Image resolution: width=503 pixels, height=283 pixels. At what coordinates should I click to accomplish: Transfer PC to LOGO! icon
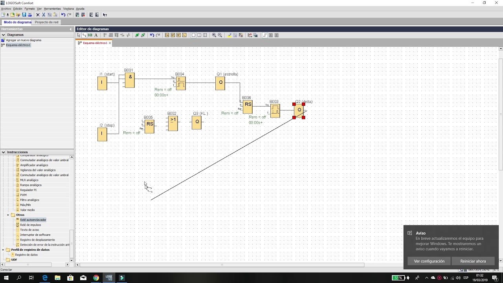click(91, 15)
